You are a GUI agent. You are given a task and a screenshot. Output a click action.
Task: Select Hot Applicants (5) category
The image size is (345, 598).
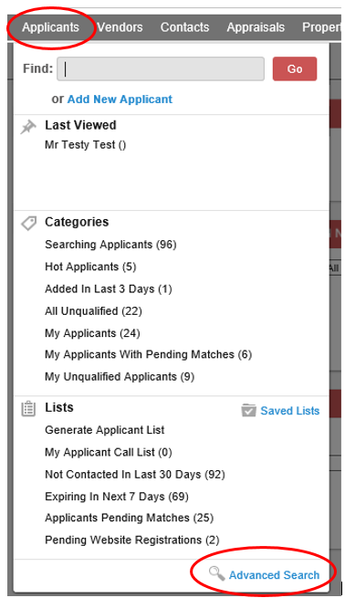90,267
